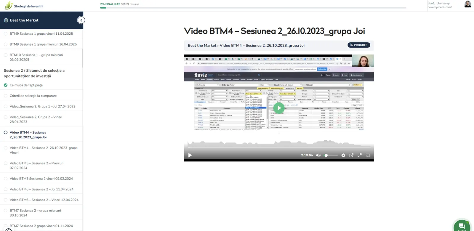474x231 pixels.
Task: Open the video in a popout window
Action: [351, 155]
